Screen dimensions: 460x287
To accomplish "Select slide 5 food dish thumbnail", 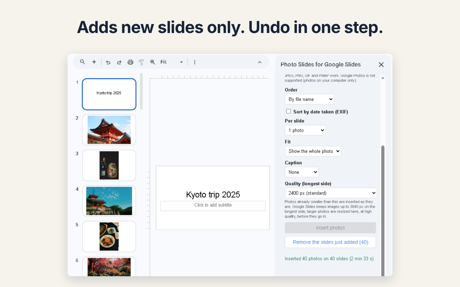I will (109, 236).
